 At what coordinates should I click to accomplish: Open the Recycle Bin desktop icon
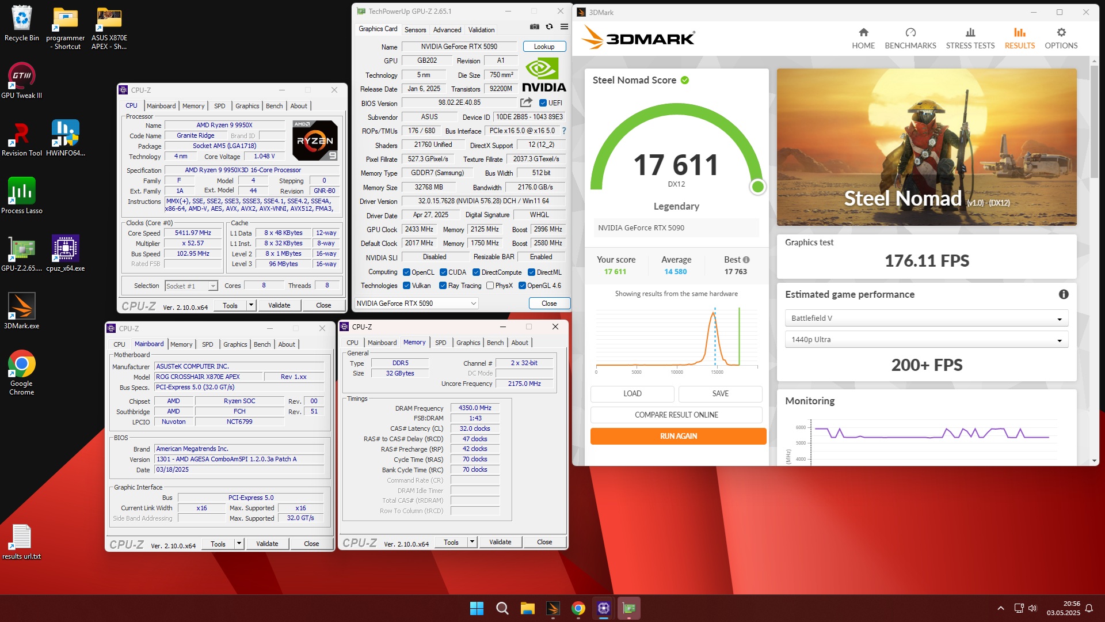(22, 24)
